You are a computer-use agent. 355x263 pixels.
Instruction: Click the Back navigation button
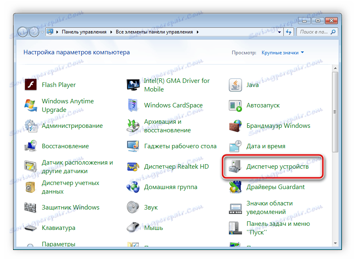[23, 32]
